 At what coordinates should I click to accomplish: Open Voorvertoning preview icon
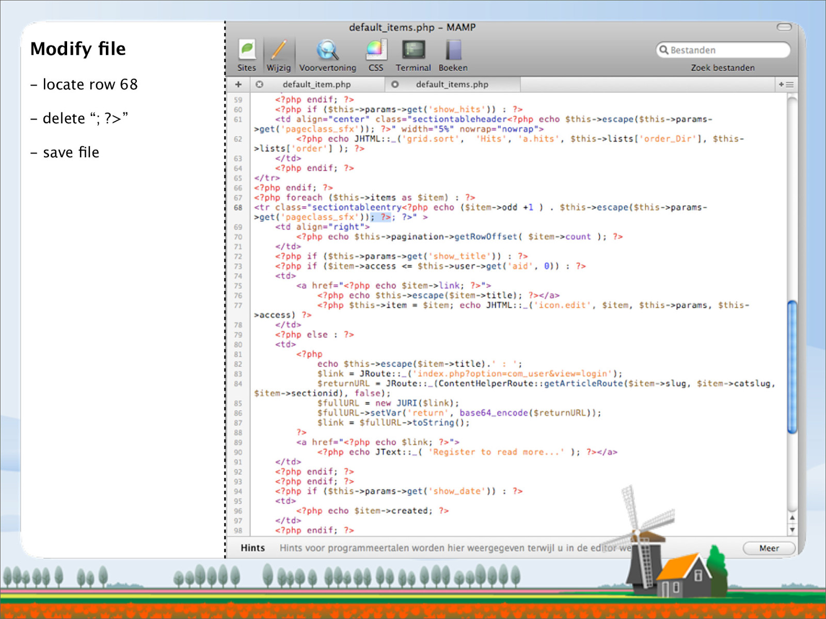[x=327, y=50]
